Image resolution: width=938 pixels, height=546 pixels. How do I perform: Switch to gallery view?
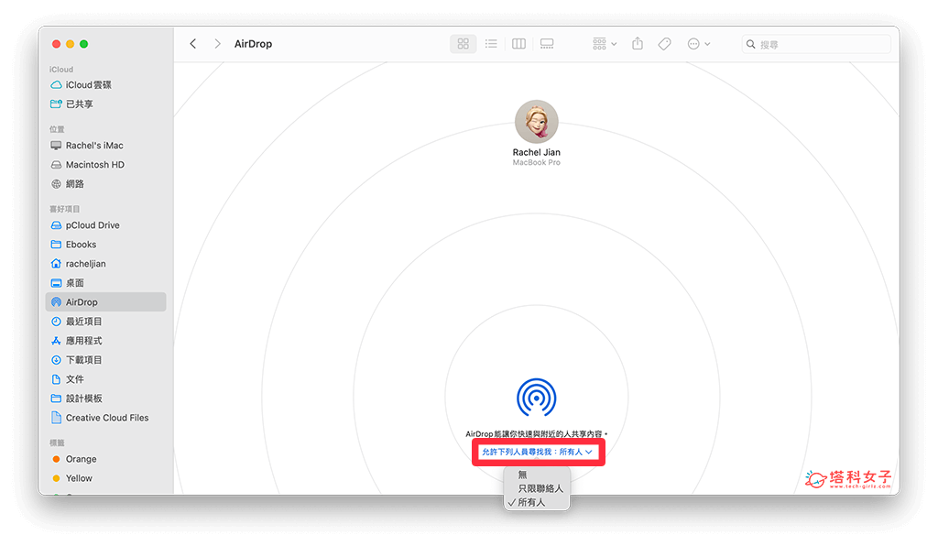547,44
